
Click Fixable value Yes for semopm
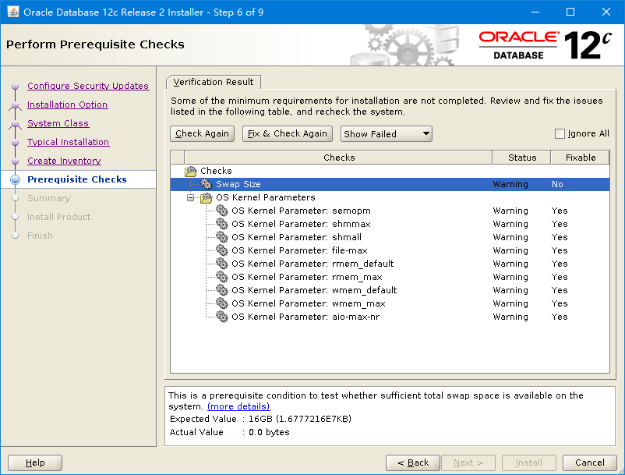560,211
